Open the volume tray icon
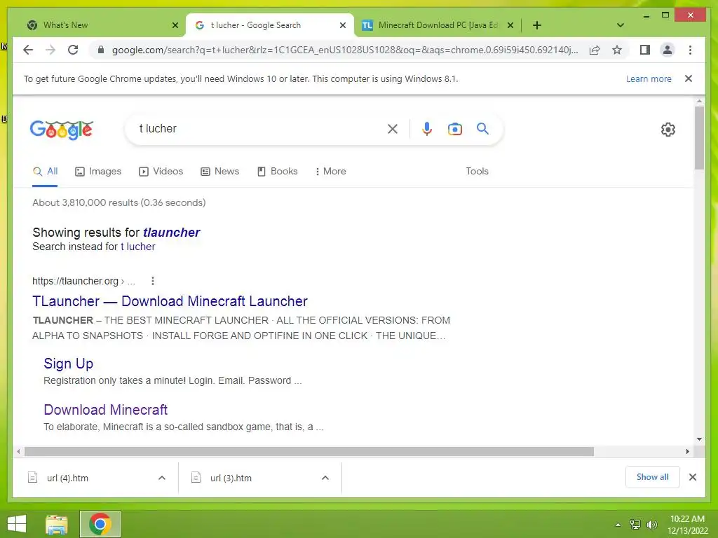The width and height of the screenshot is (718, 538). pos(652,525)
